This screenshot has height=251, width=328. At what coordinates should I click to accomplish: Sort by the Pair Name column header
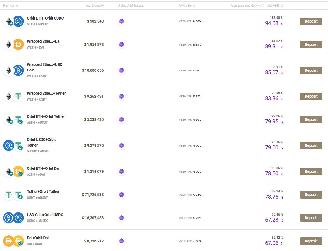pos(10,6)
